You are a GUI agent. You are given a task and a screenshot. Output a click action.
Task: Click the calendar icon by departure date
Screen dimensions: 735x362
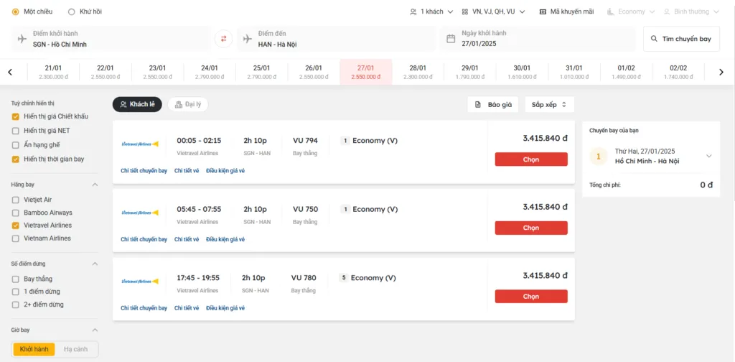[451, 39]
